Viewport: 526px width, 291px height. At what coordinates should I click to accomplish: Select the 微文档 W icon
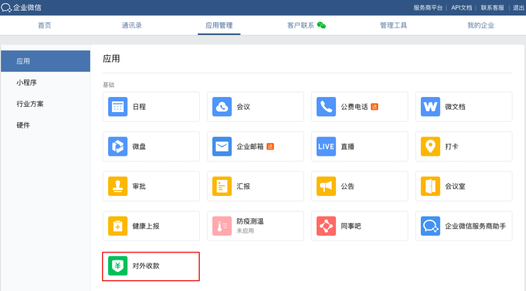[431, 107]
